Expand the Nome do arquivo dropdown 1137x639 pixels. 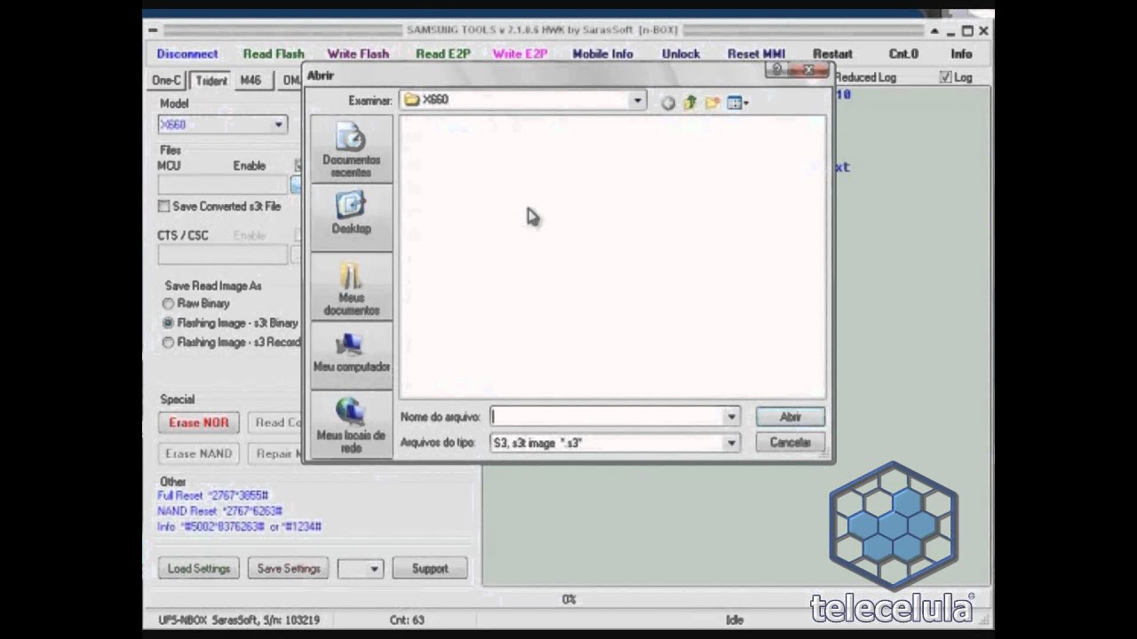point(731,416)
